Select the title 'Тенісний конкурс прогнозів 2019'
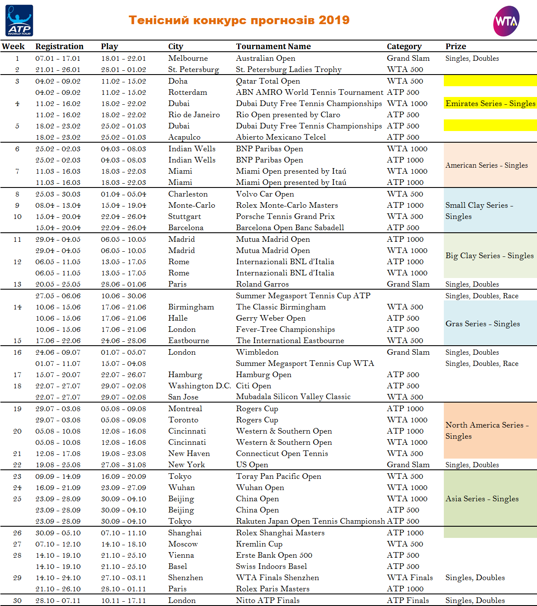 coord(239,20)
